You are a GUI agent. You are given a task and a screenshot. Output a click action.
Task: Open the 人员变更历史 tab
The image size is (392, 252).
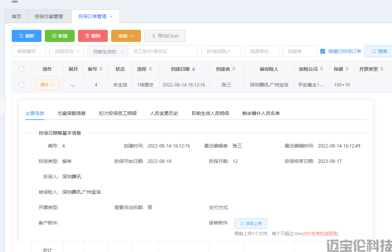coord(164,113)
